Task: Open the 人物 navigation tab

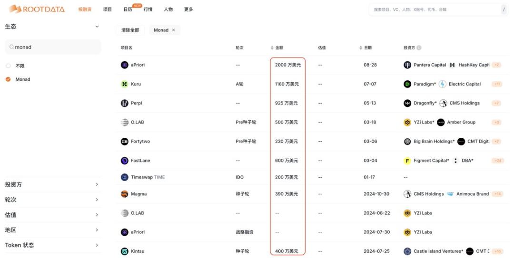Action: [x=168, y=10]
